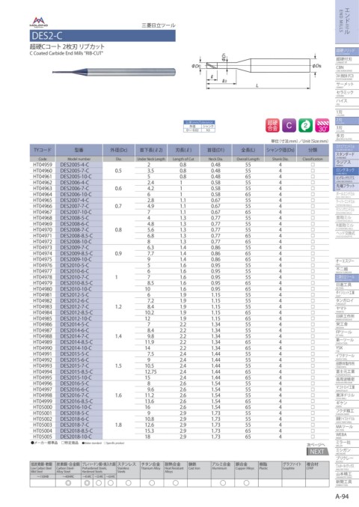359x507 pixels.
Task: Open the ギケン maker link
Action: tap(347, 404)
